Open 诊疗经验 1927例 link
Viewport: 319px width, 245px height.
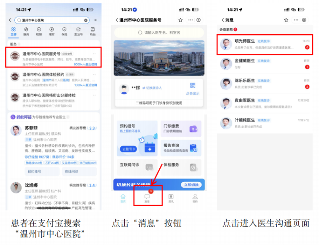[37, 157]
